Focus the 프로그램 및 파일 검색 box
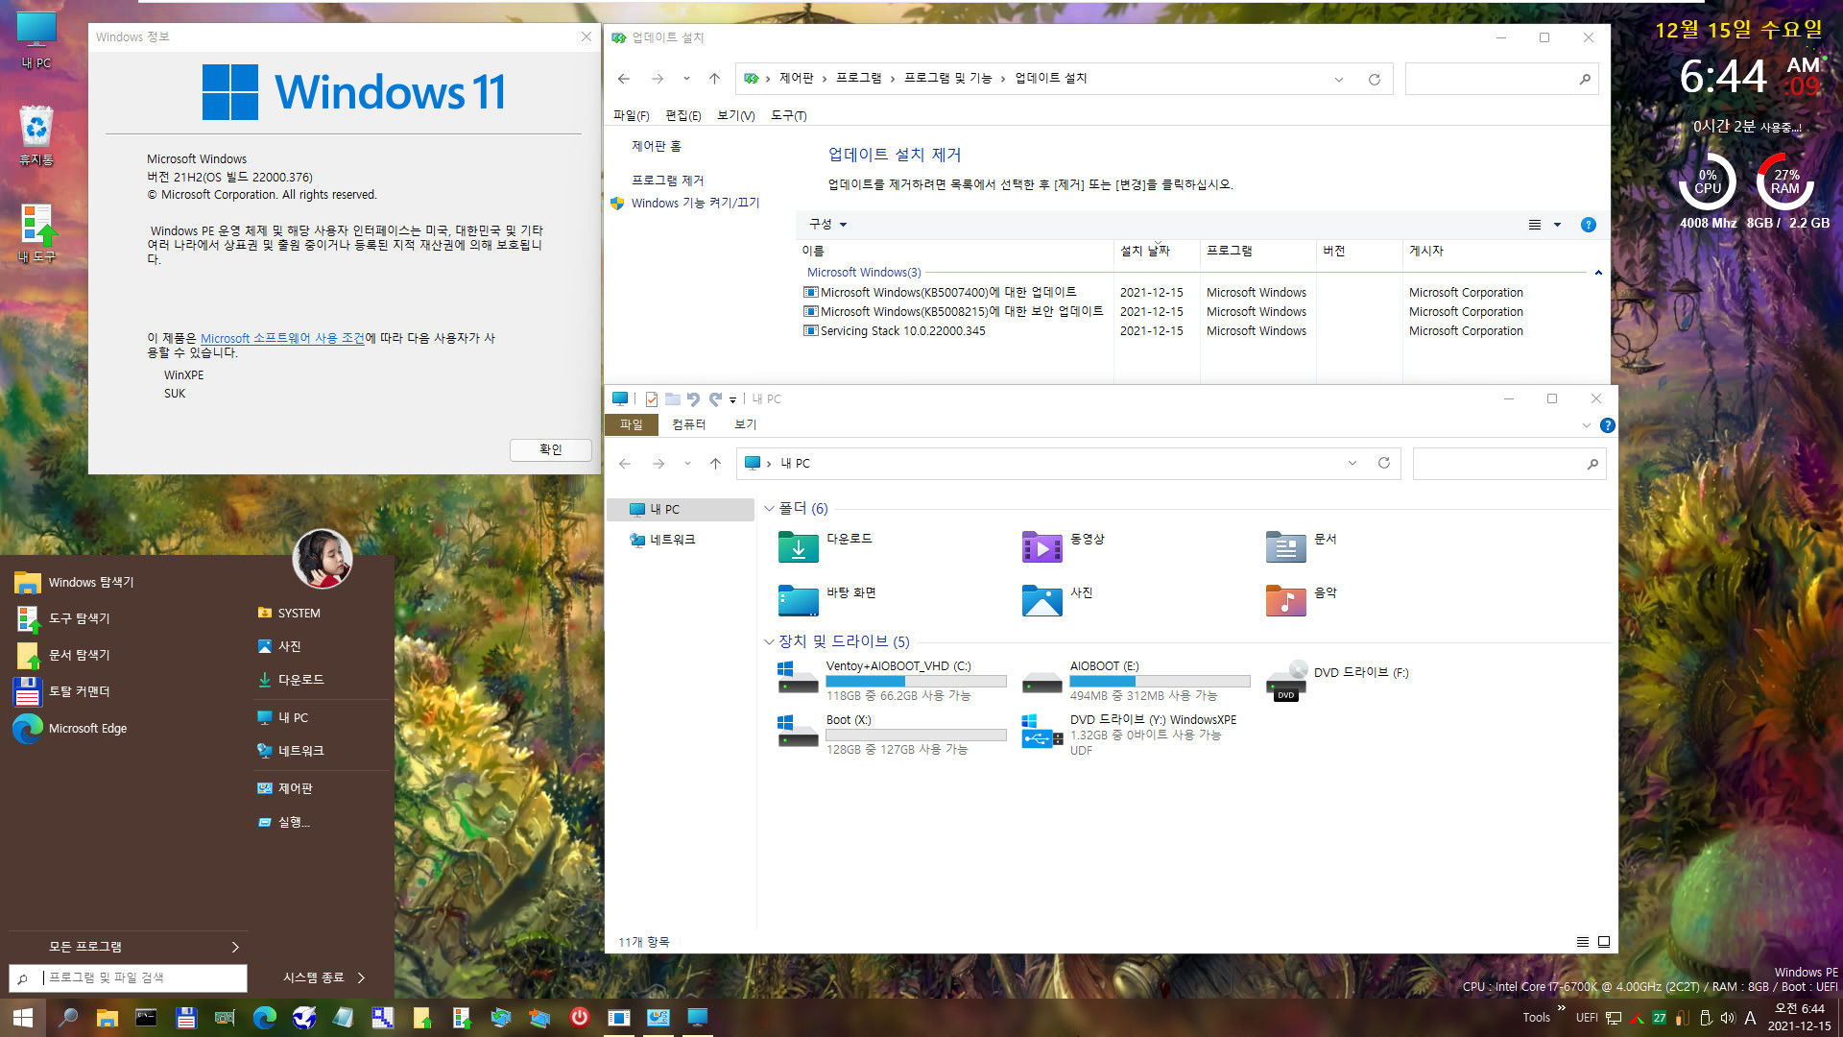The image size is (1843, 1037). point(128,977)
